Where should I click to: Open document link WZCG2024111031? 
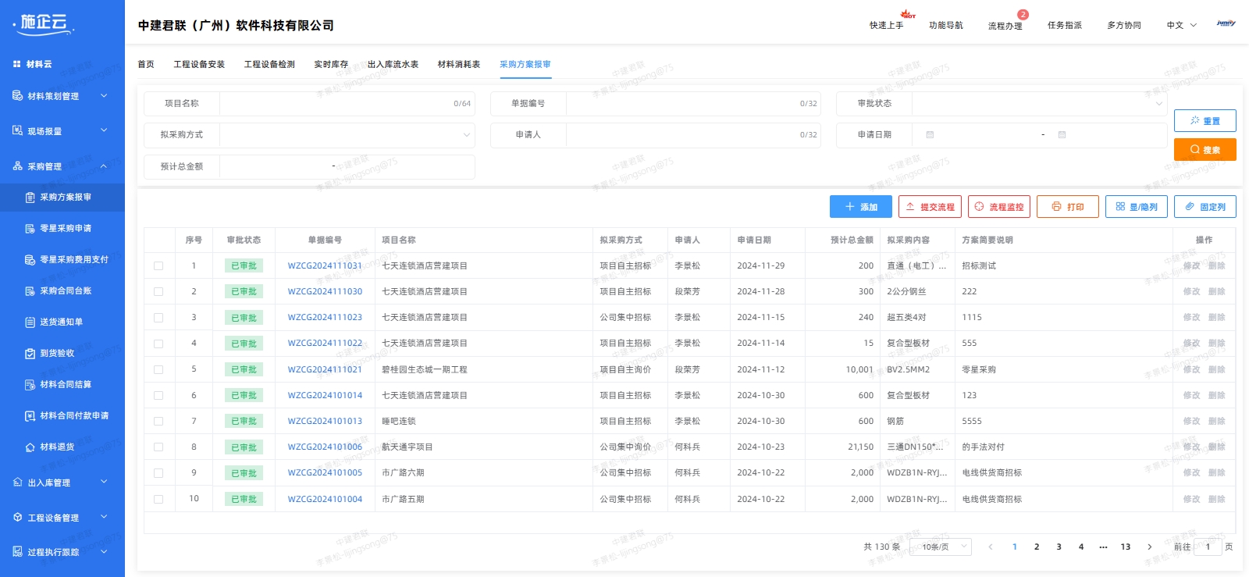(x=325, y=266)
